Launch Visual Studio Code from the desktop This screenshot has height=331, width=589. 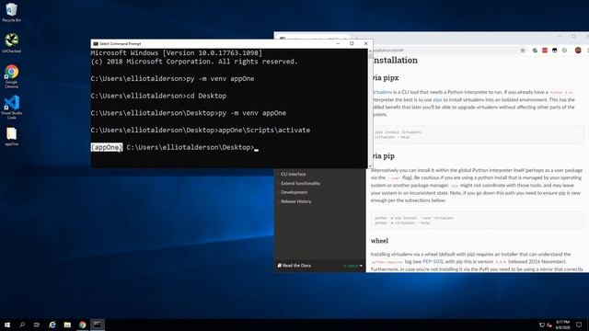pyautogui.click(x=12, y=108)
